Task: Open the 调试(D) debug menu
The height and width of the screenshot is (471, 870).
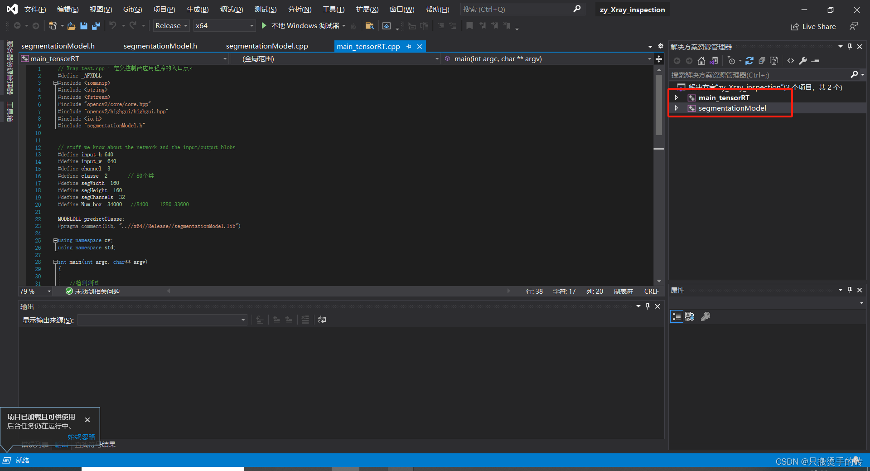Action: [x=232, y=10]
